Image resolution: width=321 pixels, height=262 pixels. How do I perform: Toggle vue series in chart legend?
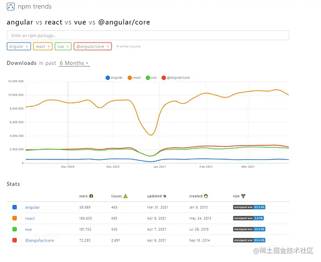(x=151, y=78)
